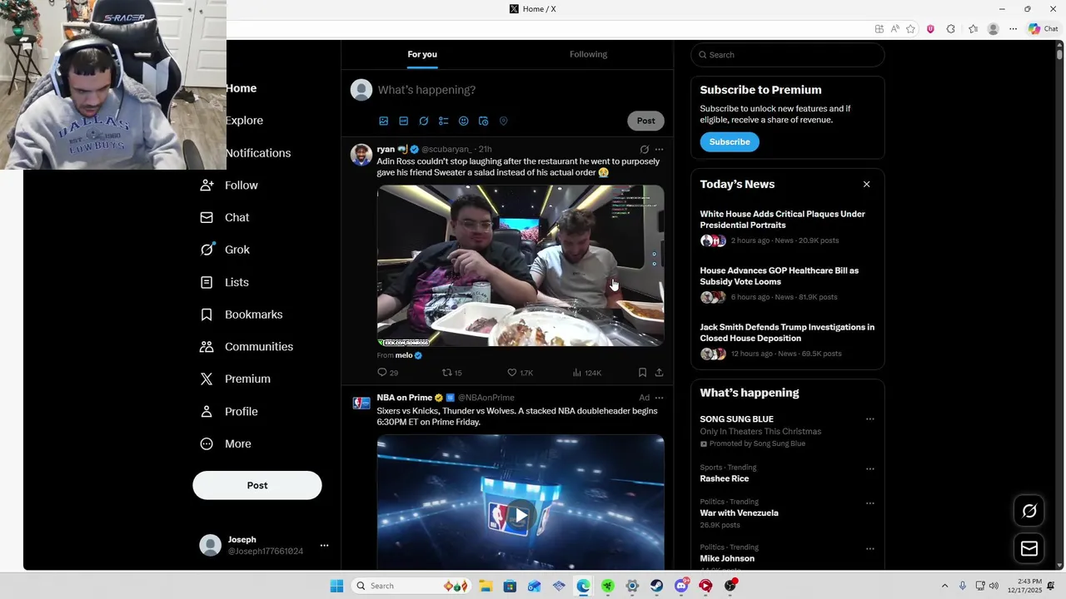Open more options on ryan's post

(659, 150)
